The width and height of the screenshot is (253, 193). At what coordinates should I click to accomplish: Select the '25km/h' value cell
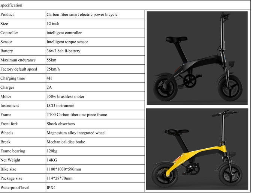tap(95, 69)
